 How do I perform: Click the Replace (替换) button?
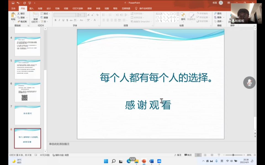[219, 17]
